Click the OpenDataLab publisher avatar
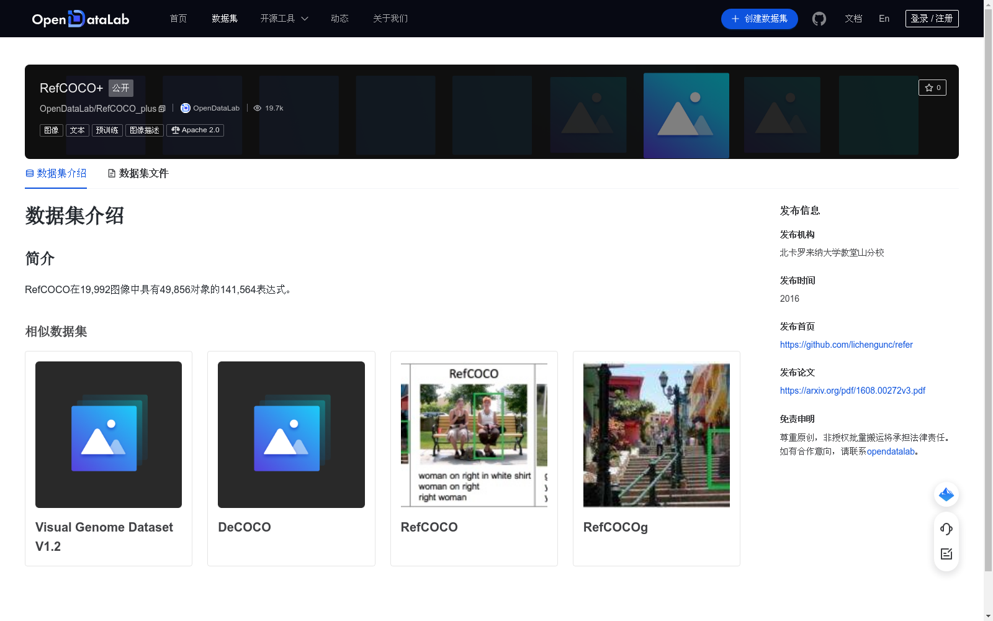The width and height of the screenshot is (993, 621). [x=185, y=108]
